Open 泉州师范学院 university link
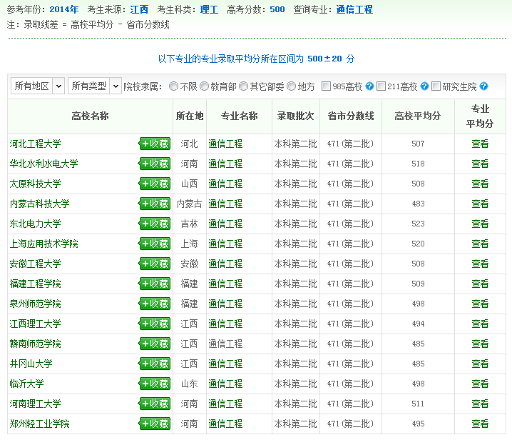 pos(35,304)
